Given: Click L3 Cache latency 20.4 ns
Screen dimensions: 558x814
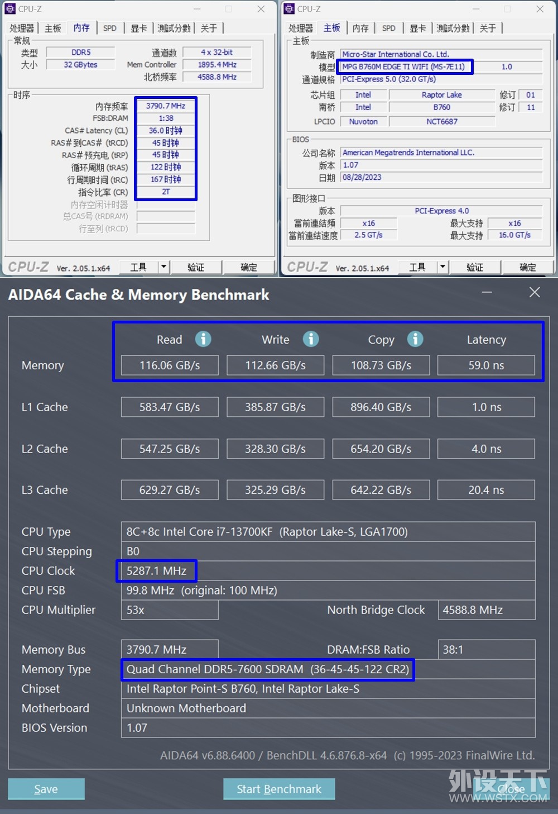Looking at the screenshot, I should 486,490.
